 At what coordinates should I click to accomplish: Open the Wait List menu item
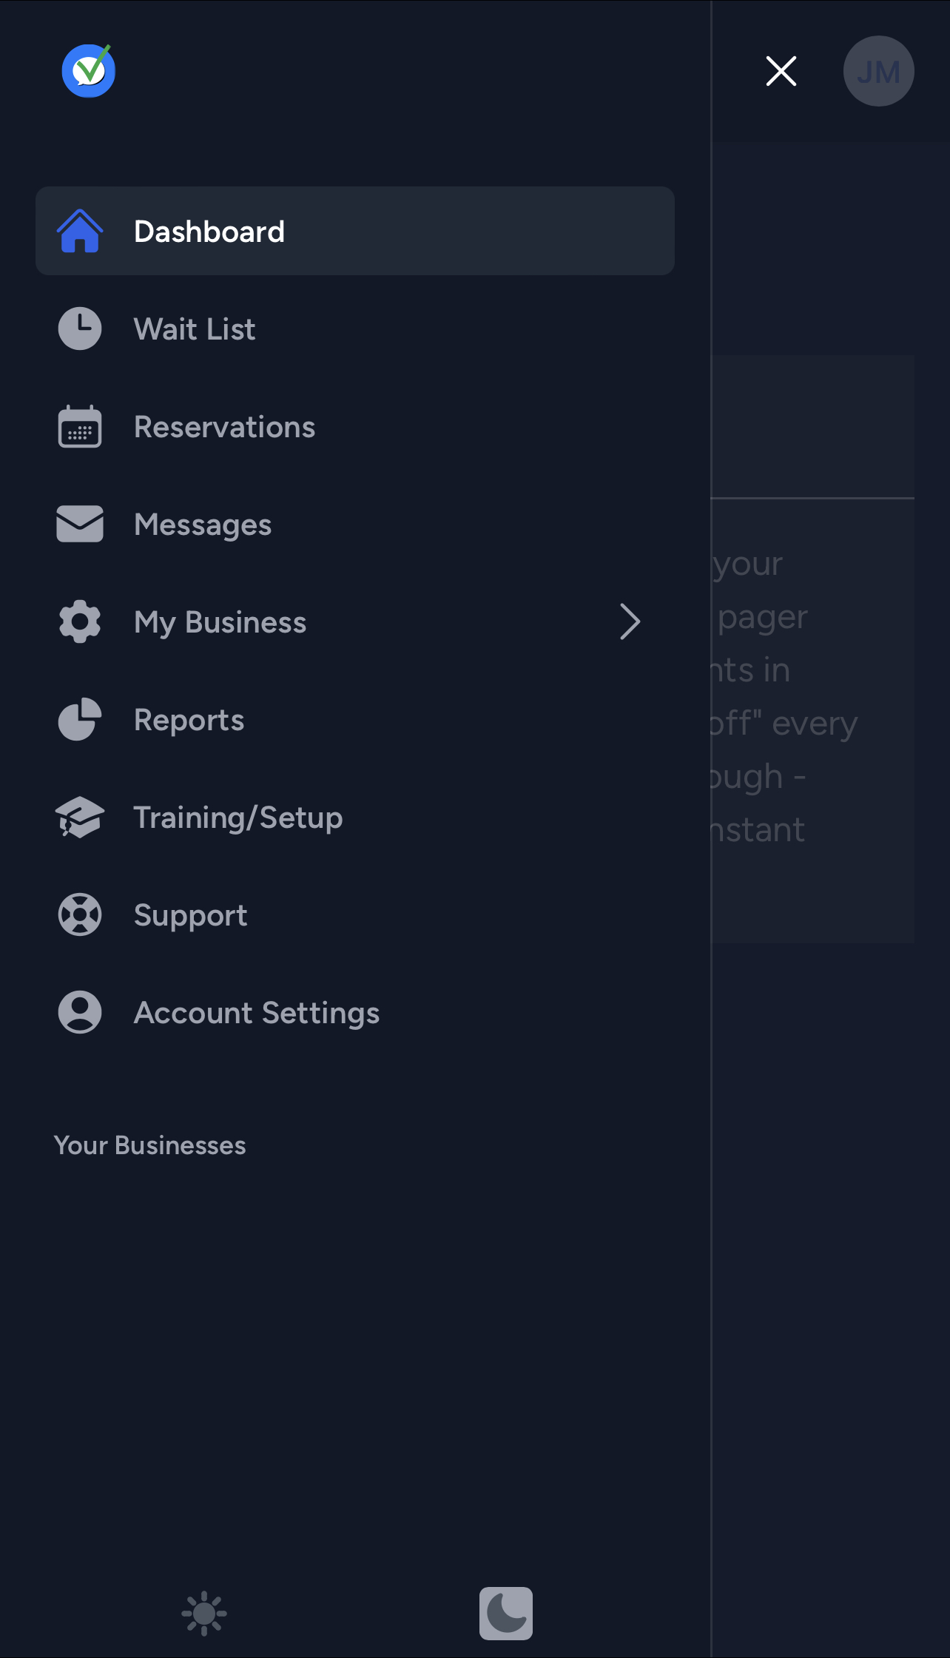point(194,328)
